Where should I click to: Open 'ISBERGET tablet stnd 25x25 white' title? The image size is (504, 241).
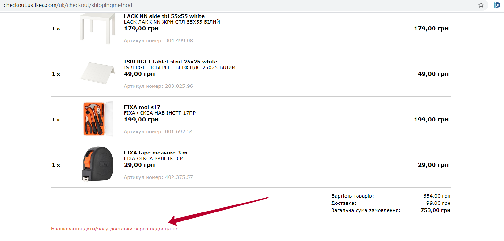coord(171,62)
